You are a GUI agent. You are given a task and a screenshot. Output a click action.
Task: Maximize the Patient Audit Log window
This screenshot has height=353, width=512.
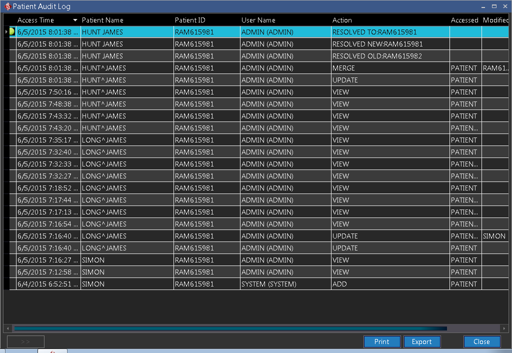pos(494,6)
